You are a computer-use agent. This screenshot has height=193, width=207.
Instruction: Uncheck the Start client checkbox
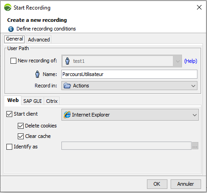pyautogui.click(x=9, y=114)
